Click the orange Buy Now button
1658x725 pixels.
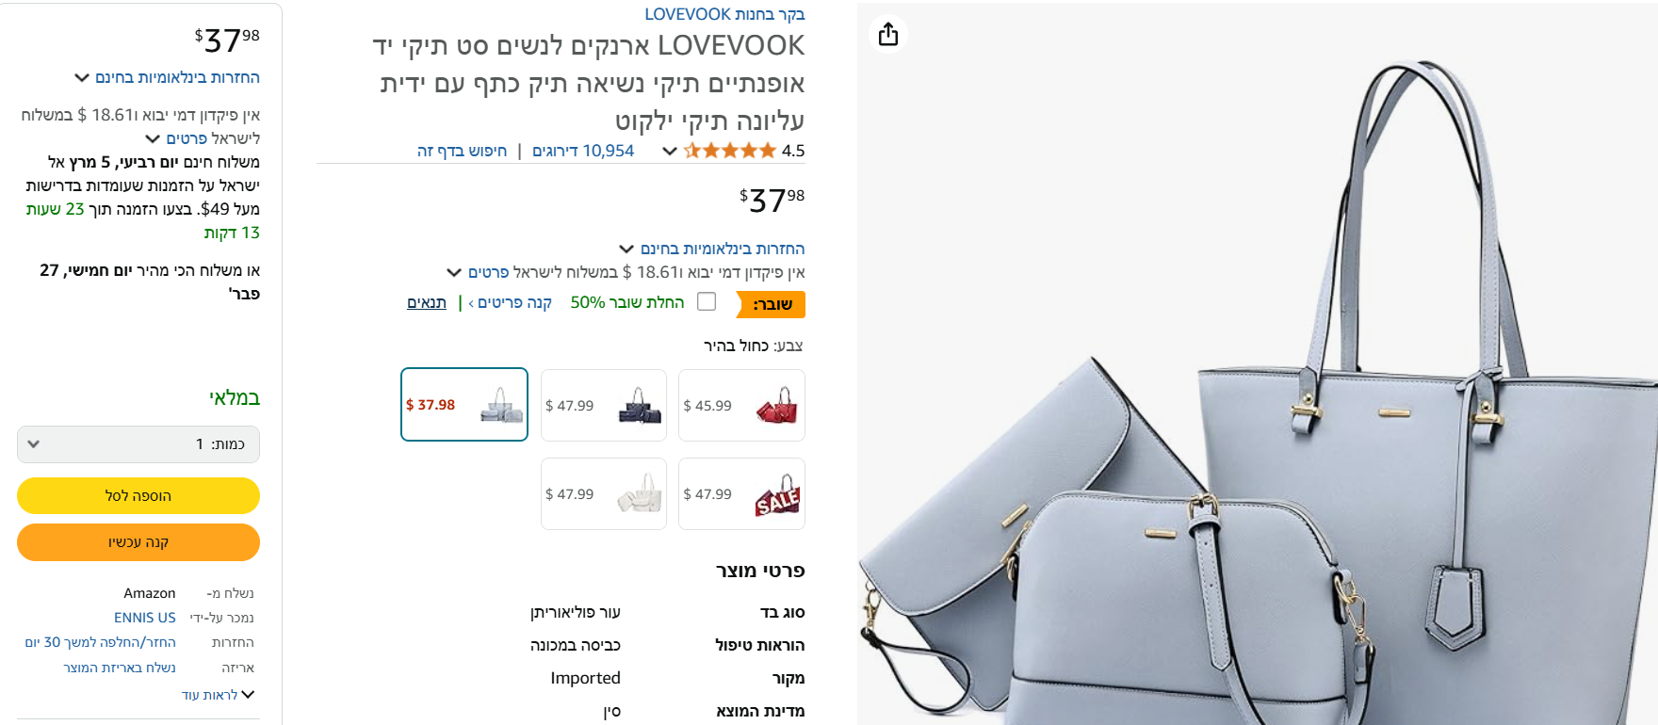coord(138,542)
